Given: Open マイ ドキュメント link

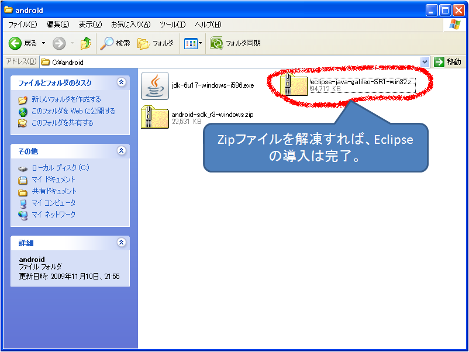Looking at the screenshot, I should coord(54,180).
